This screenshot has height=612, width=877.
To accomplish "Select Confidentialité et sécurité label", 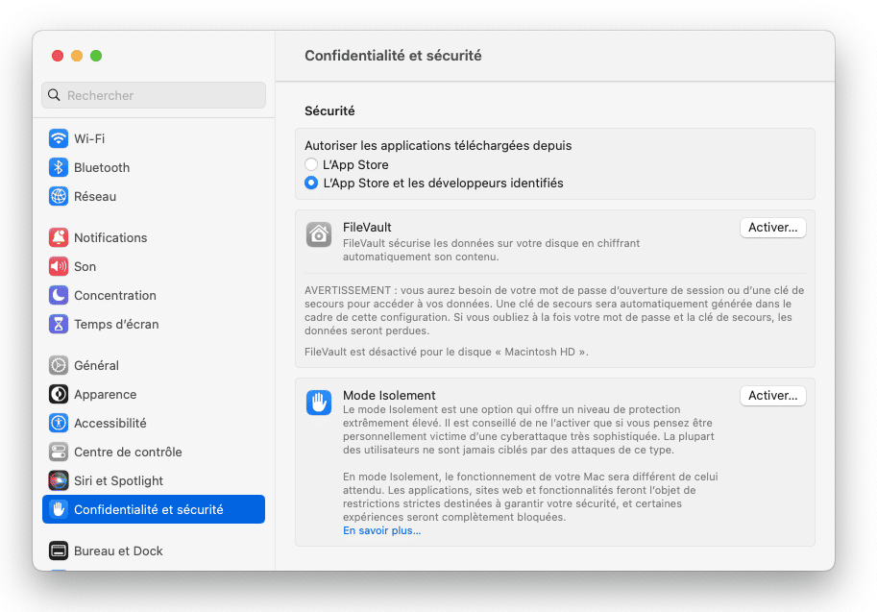I will [149, 509].
